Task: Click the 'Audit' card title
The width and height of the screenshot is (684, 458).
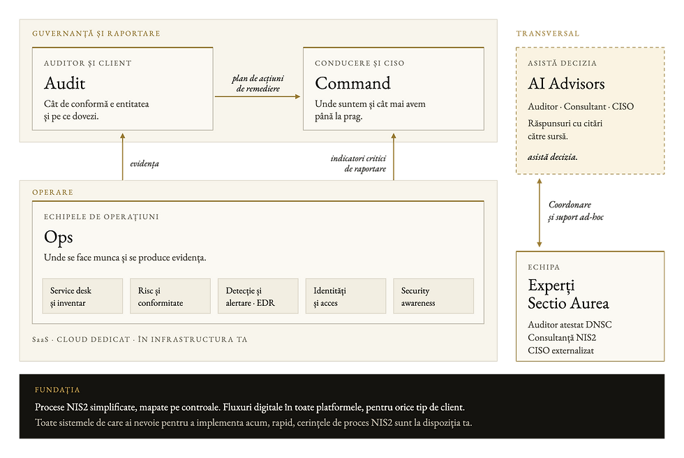Action: point(64,83)
